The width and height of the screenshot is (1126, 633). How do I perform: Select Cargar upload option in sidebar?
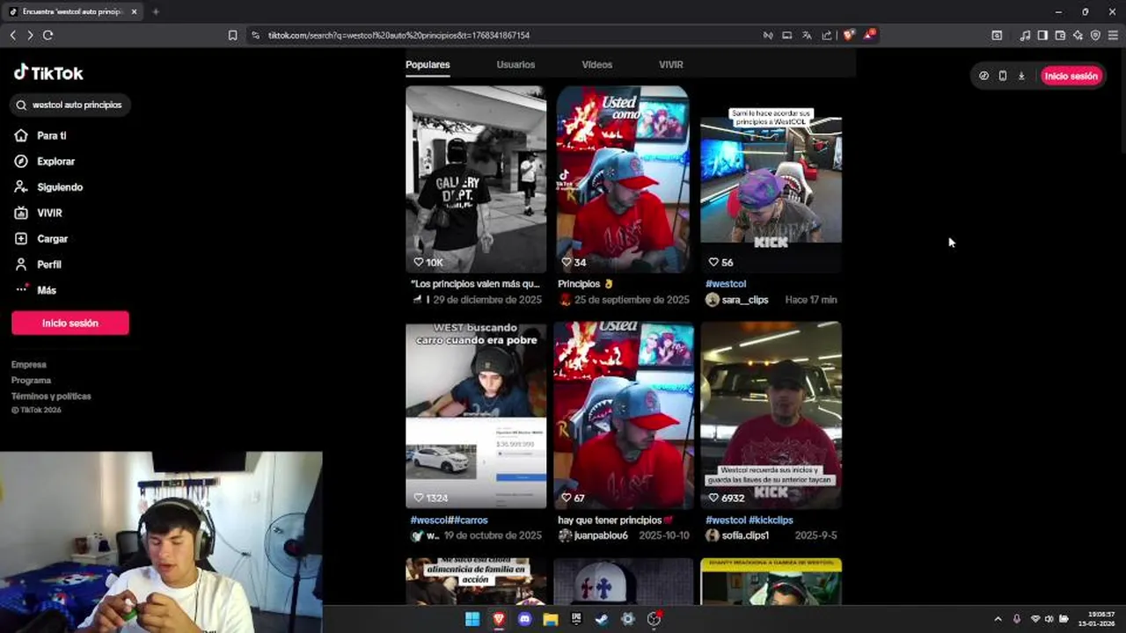tap(40, 238)
